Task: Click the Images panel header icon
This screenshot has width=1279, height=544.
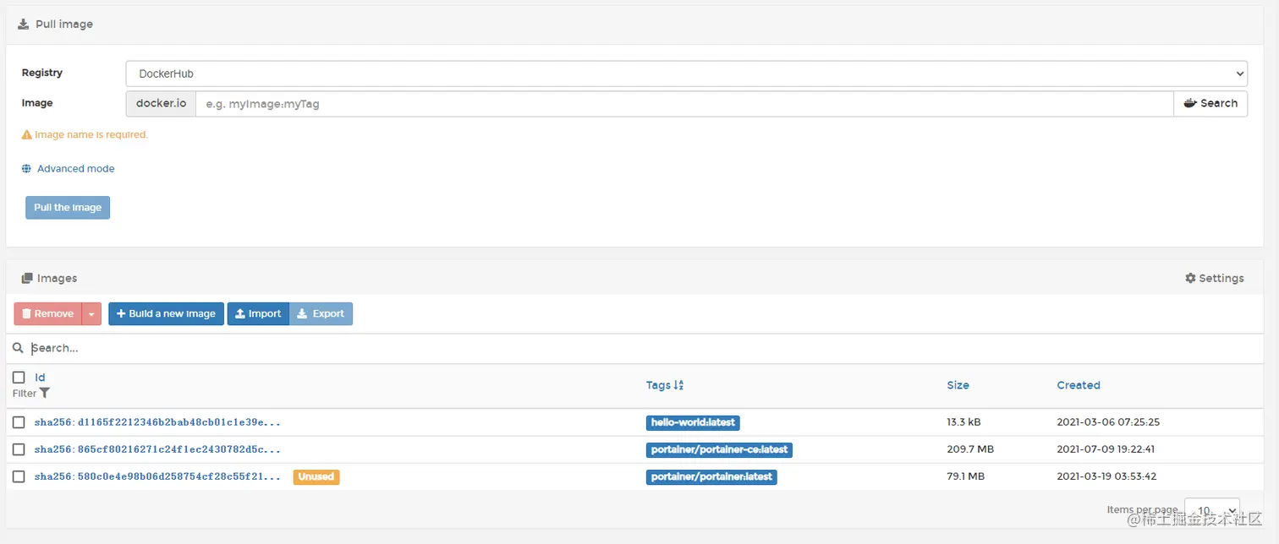Action: click(x=26, y=279)
